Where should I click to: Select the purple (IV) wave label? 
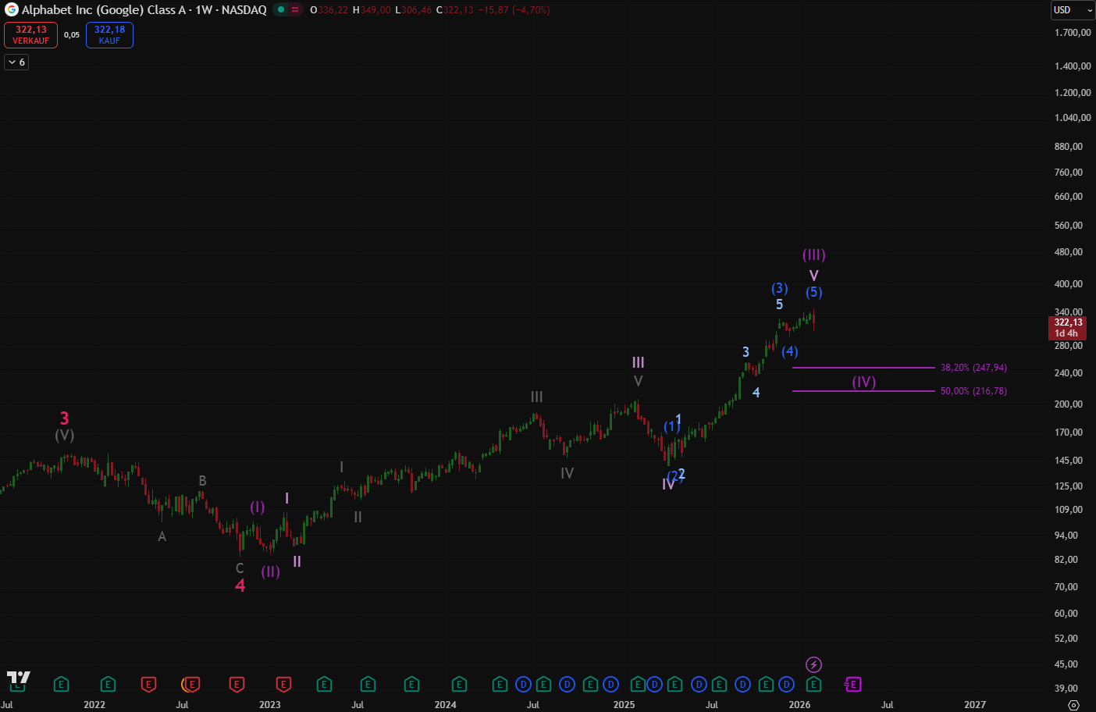click(863, 382)
